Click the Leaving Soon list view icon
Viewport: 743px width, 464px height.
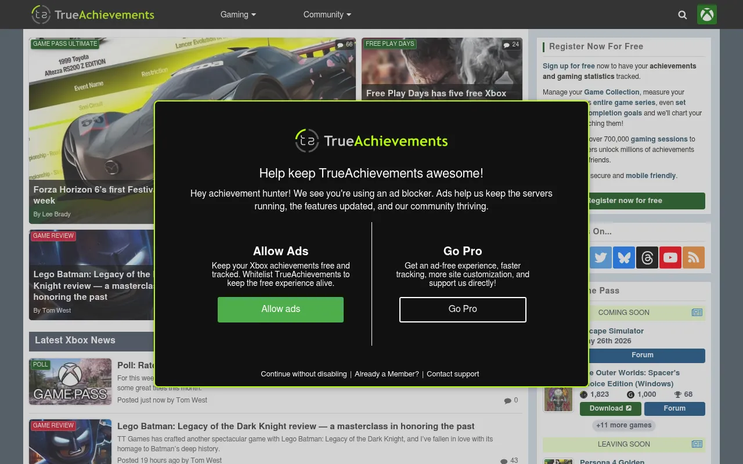[697, 444]
